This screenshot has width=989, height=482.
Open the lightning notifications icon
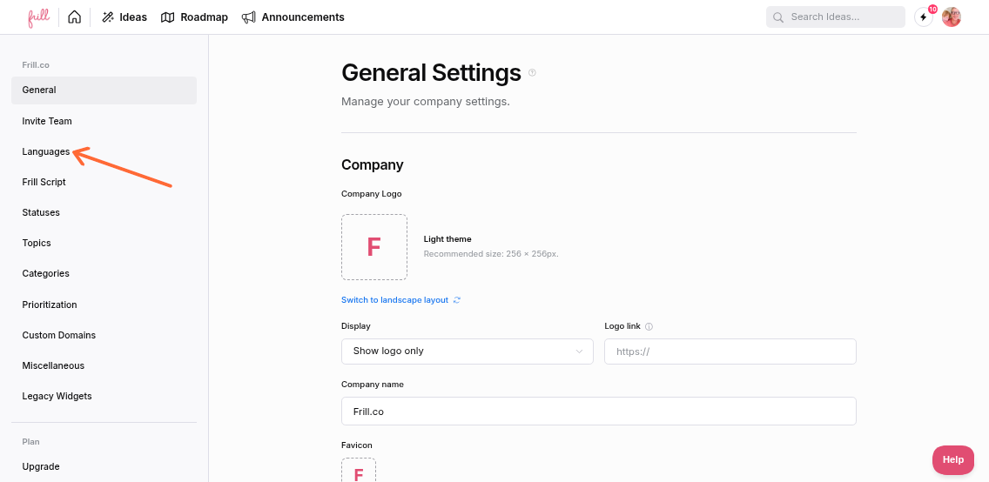click(924, 17)
